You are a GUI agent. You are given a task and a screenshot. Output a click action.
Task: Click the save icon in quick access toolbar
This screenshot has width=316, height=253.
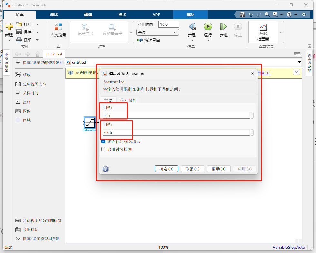pyautogui.click(x=242, y=15)
